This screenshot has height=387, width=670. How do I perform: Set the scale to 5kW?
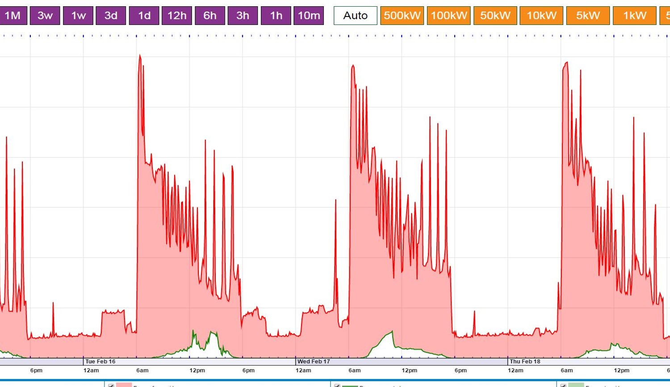point(588,16)
